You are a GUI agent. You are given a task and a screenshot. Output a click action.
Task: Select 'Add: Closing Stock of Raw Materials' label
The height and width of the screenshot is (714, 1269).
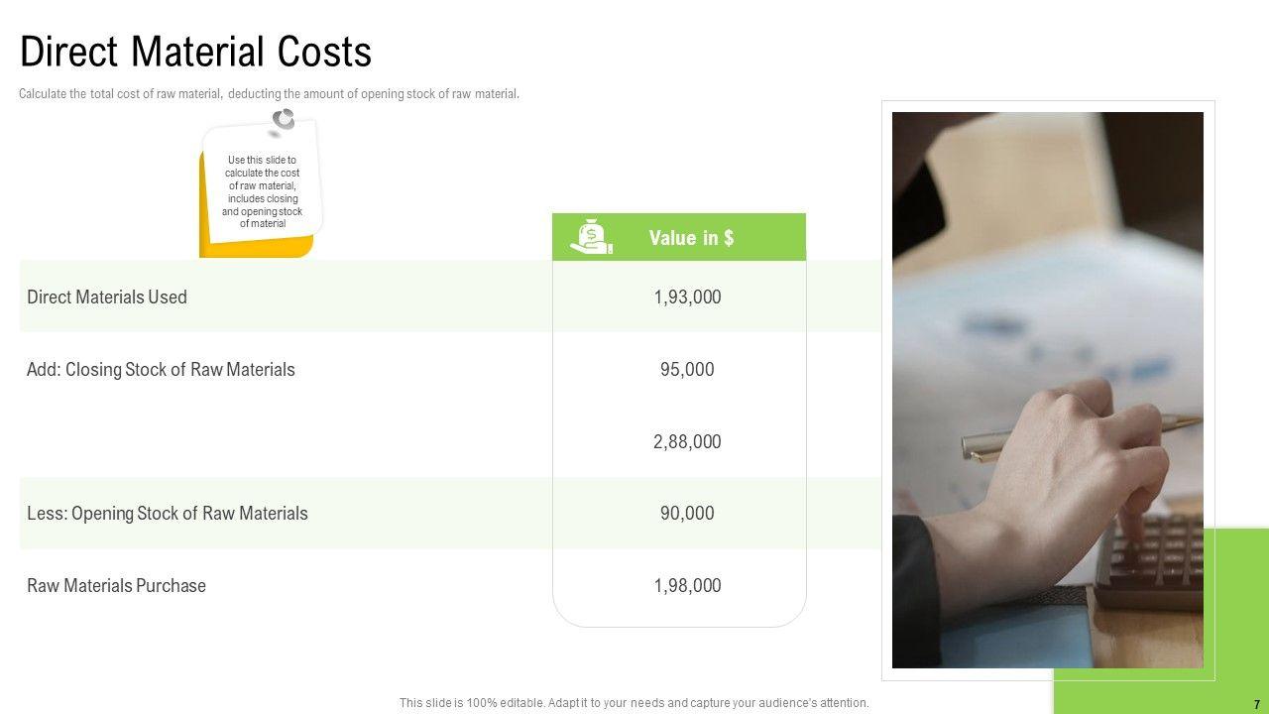[161, 370]
